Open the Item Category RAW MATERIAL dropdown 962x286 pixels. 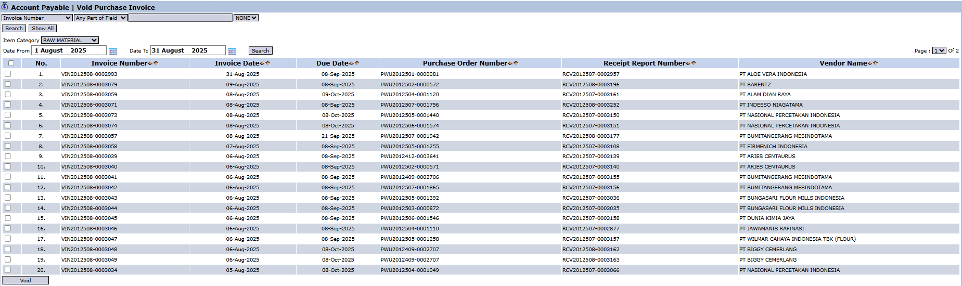pos(70,40)
